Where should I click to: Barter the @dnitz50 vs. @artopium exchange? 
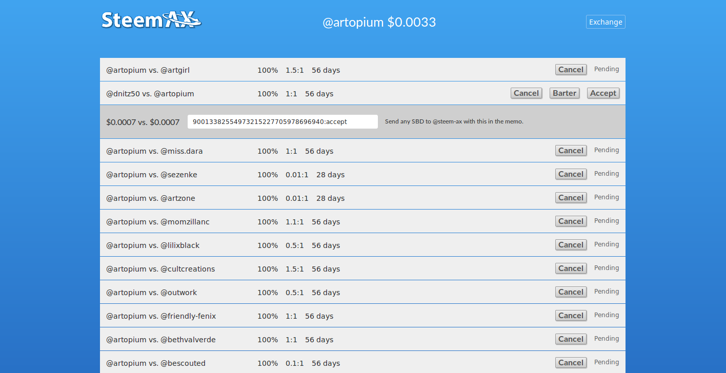(564, 93)
